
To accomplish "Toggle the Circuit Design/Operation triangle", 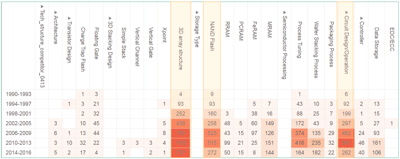I will (x=347, y=12).
